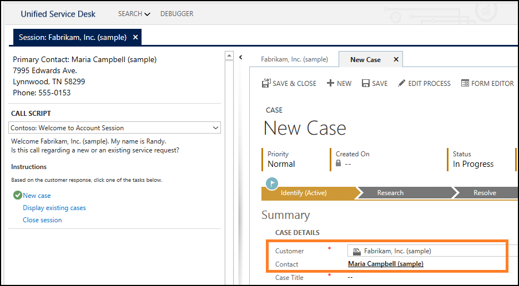Click the Primary Contact: Maria Campbell text
Viewport: 519px width, 286px height.
pyautogui.click(x=85, y=59)
